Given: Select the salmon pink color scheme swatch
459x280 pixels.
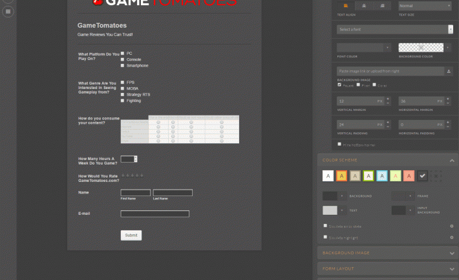Looking at the screenshot, I should coord(409,176).
